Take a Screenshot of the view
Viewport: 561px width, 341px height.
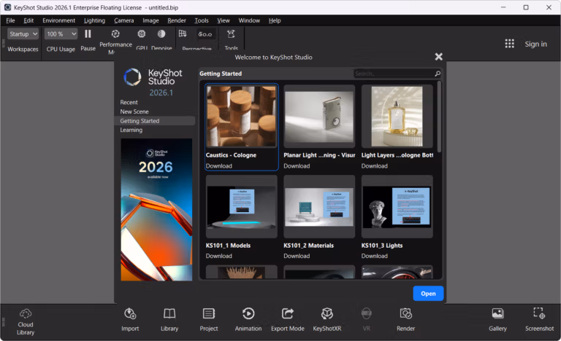pos(539,320)
